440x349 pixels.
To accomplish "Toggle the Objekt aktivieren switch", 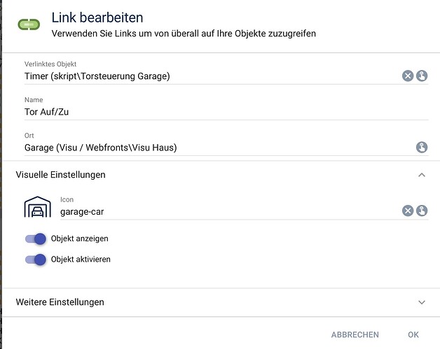I will click(x=36, y=259).
